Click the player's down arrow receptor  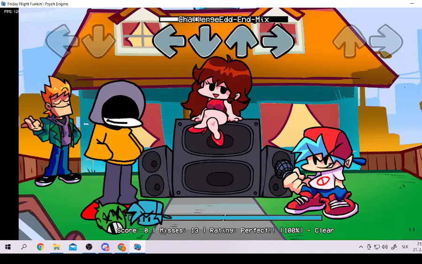tap(205, 41)
